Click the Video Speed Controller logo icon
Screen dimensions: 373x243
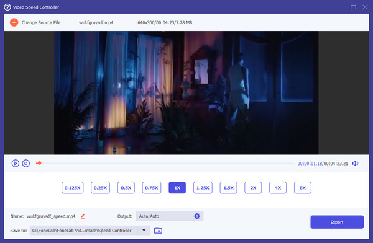pyautogui.click(x=7, y=7)
